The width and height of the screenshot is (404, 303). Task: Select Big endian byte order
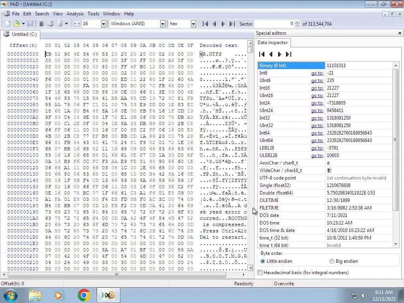pyautogui.click(x=344, y=261)
